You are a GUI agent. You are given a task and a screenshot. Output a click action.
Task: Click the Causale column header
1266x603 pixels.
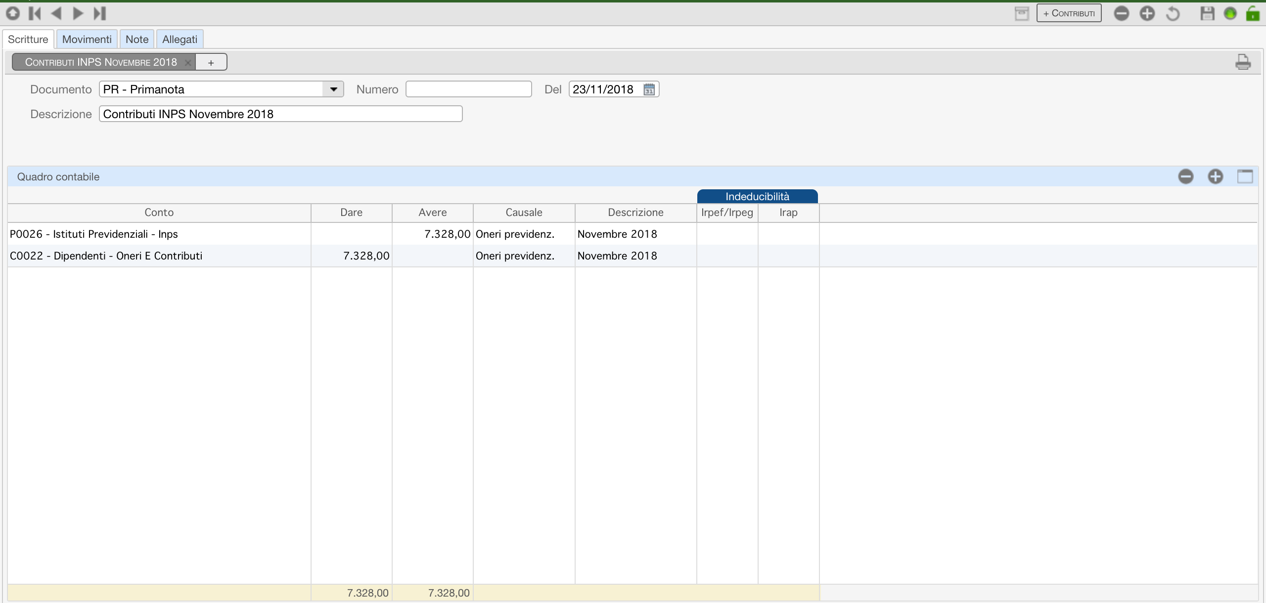(524, 213)
